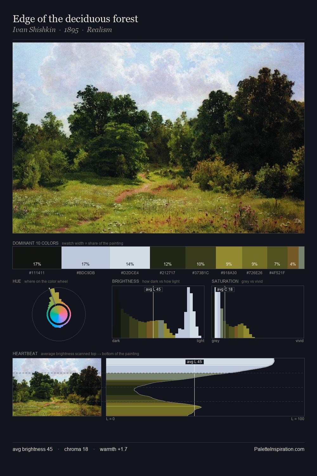Choose the olive #726E26 swatch
The width and height of the screenshot is (317, 476).
255,258
